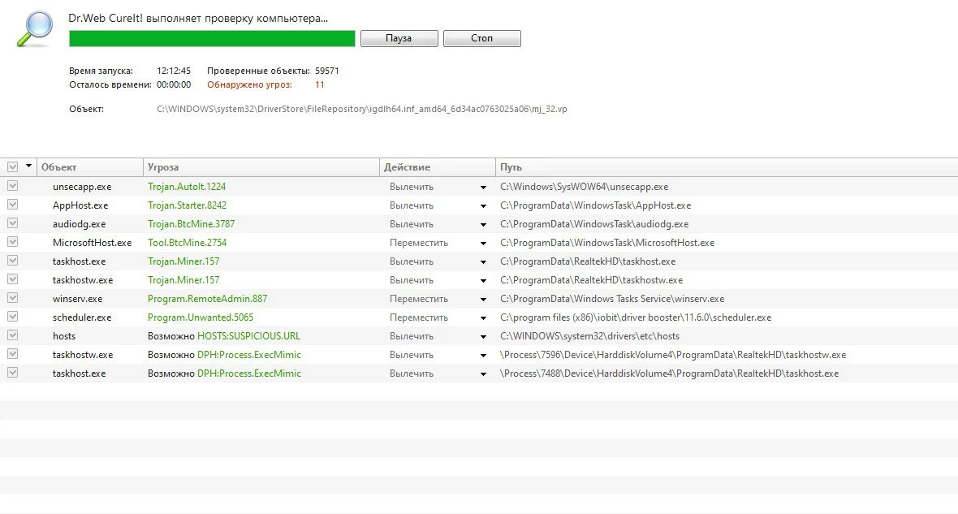Open Program.Unwanted.5065 threat link
Image resolution: width=958 pixels, height=514 pixels.
(x=201, y=317)
